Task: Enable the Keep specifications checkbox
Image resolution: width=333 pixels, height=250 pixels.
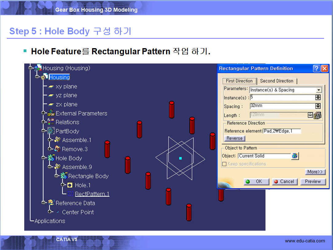Action: point(224,164)
